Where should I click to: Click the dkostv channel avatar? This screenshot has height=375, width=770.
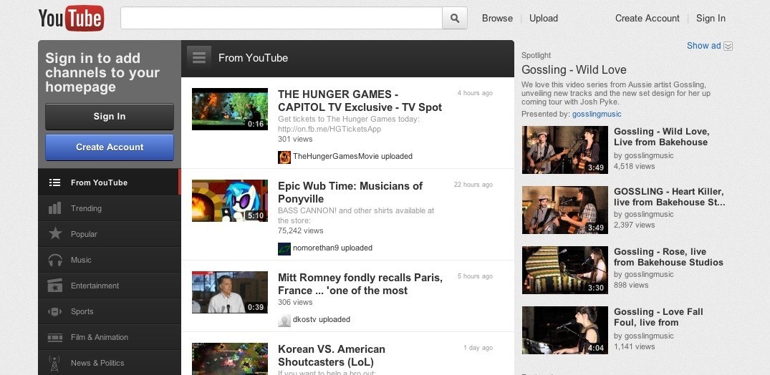[284, 320]
